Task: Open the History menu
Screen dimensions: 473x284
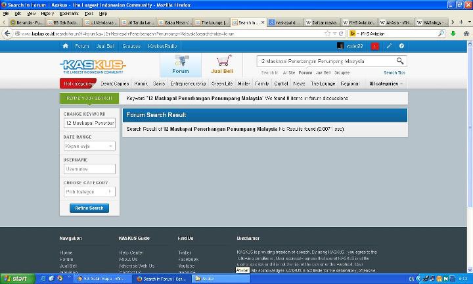Action: click(x=47, y=14)
